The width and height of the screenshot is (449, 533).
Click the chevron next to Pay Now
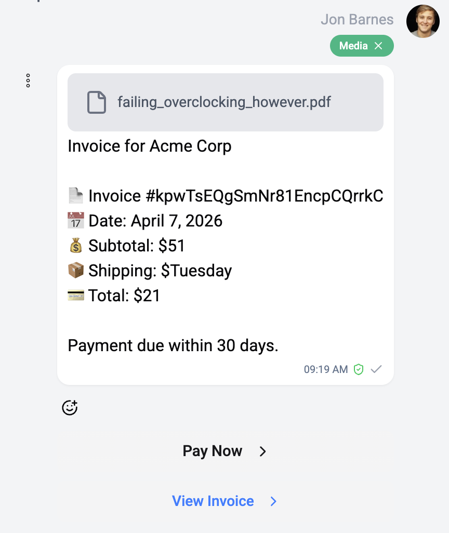(263, 451)
